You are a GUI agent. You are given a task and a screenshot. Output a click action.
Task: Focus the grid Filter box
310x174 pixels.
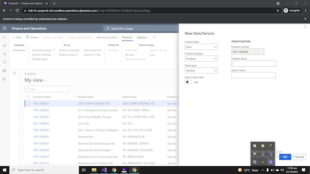47,89
